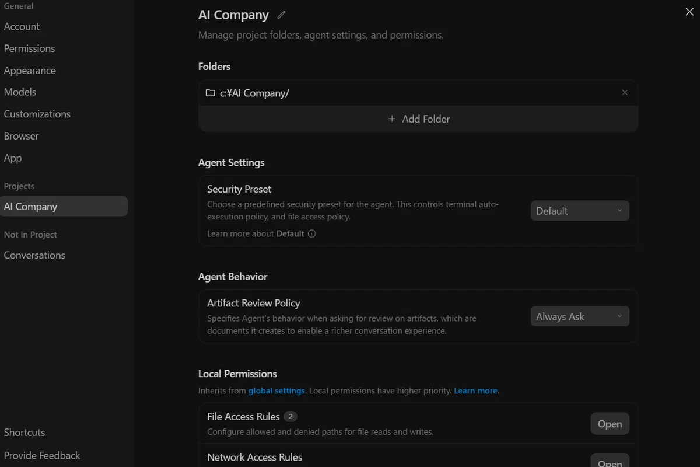Select Conversations under Not in Project
This screenshot has height=467, width=700.
click(34, 255)
